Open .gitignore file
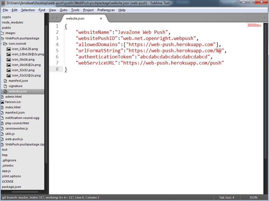 [9, 160]
